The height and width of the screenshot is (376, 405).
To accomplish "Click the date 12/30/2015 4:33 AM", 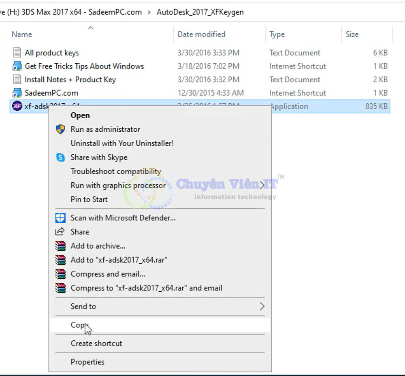I will click(211, 93).
